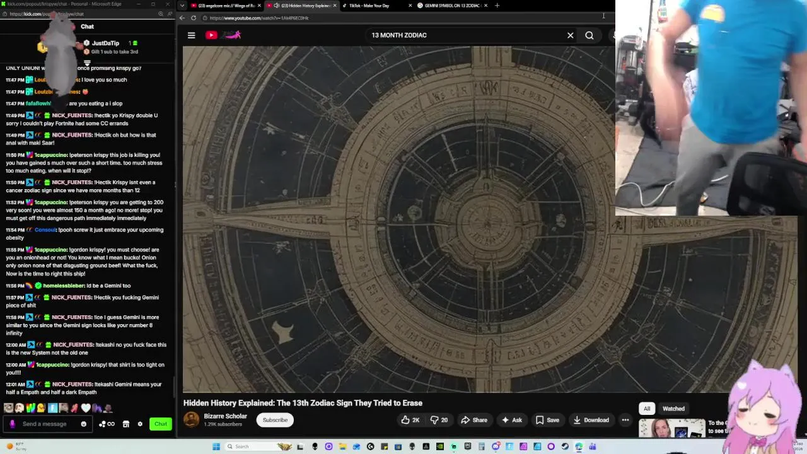Click the 'Send a message' chat field
The width and height of the screenshot is (807, 454).
48,424
